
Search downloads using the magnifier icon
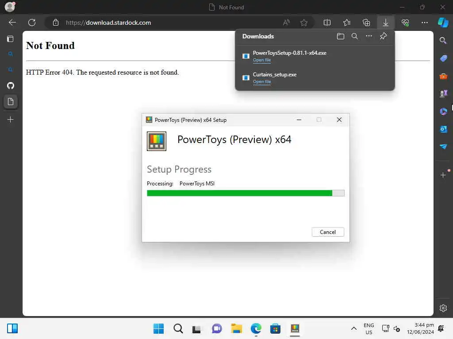[355, 36]
